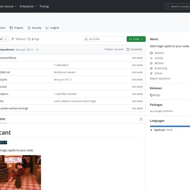Click the history clock icon by Commits

128,49
